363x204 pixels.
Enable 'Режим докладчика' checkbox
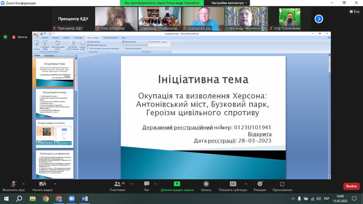123,49
